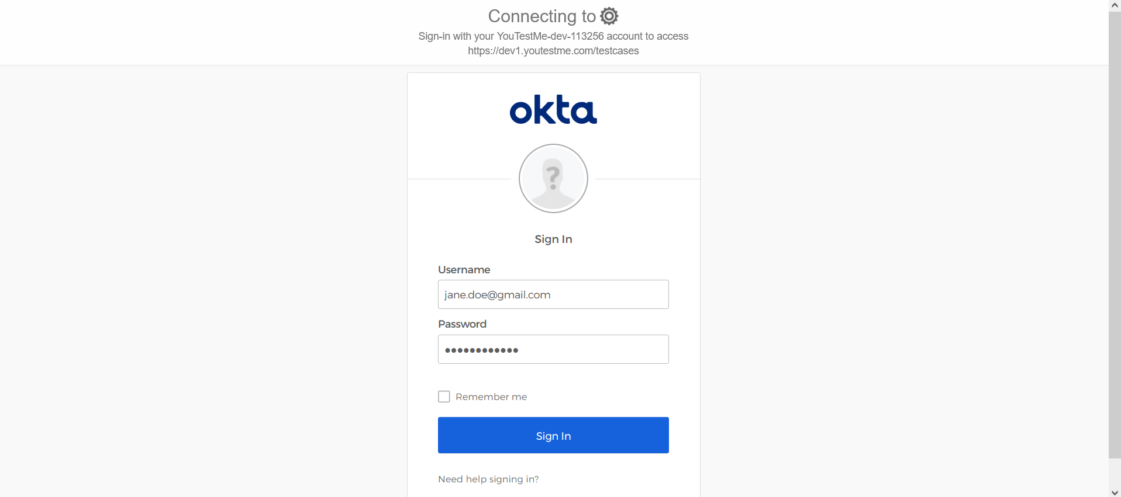Click the question mark avatar placeholder
Screen dimensions: 1121x497
(553, 178)
